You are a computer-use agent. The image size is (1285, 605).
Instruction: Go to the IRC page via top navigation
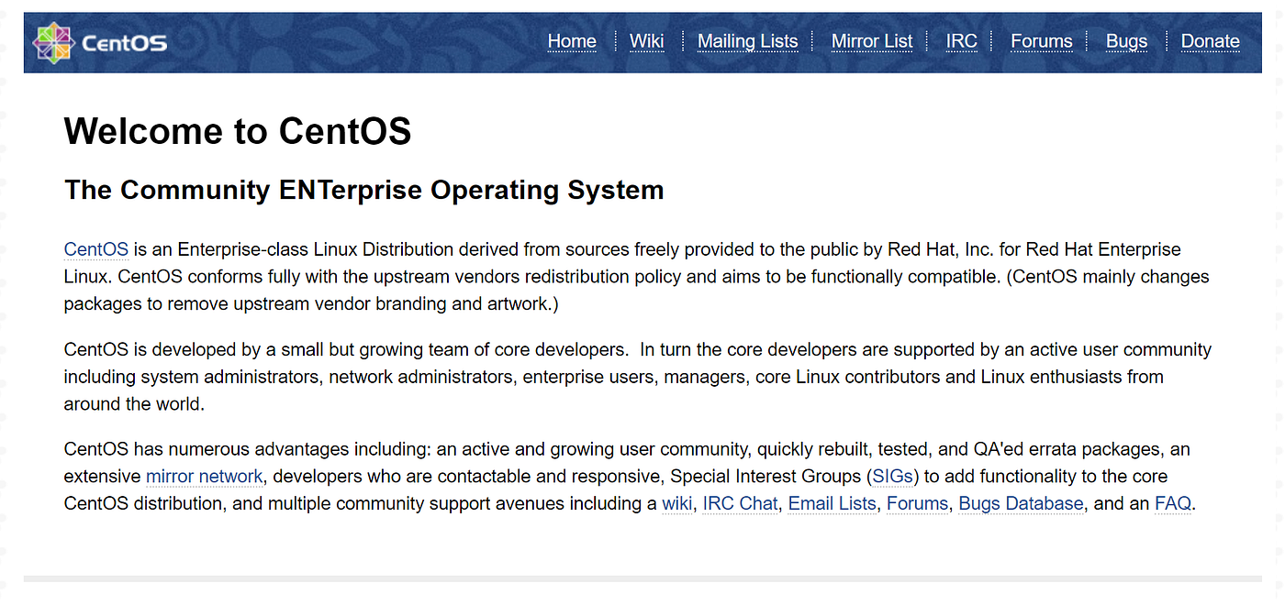coord(961,41)
